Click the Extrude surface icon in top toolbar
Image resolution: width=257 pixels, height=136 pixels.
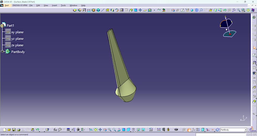tap(211, 10)
